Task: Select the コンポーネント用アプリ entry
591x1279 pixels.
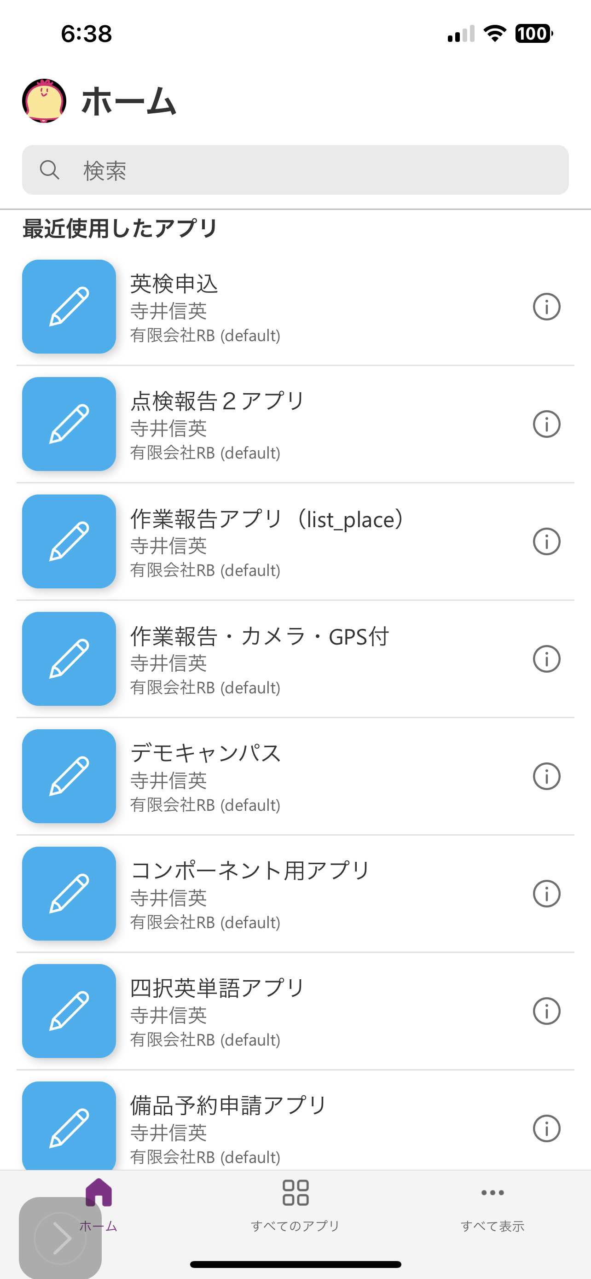Action: (x=298, y=894)
